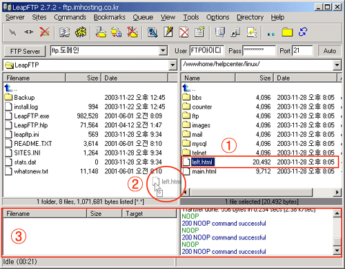345x269 pixels.
Task: Select local file whatsnew.txt
Action: coord(26,171)
